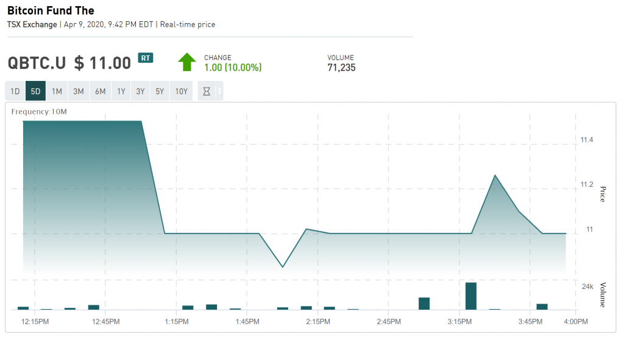The image size is (624, 337).
Task: Show the 3Y price history
Action: pyautogui.click(x=140, y=91)
